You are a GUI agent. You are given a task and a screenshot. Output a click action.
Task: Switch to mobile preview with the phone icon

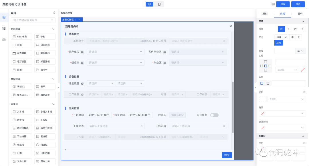point(160,4)
